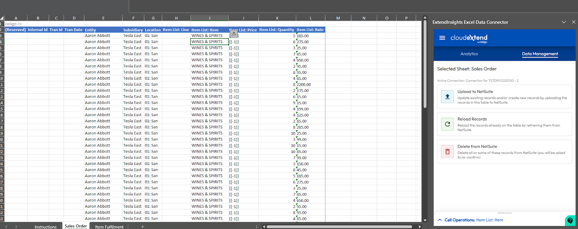This screenshot has width=578, height=229.
Task: Close the ExtendInsights task pane
Action: point(573,22)
